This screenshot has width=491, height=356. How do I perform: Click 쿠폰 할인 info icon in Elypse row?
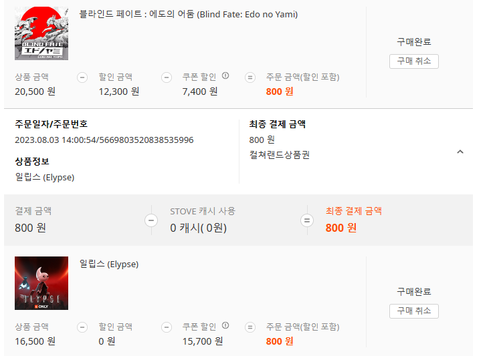225,326
